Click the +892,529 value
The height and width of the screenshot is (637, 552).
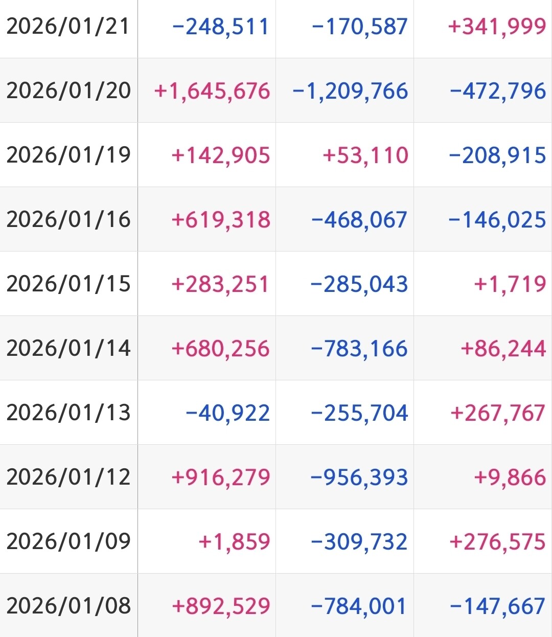point(221,606)
